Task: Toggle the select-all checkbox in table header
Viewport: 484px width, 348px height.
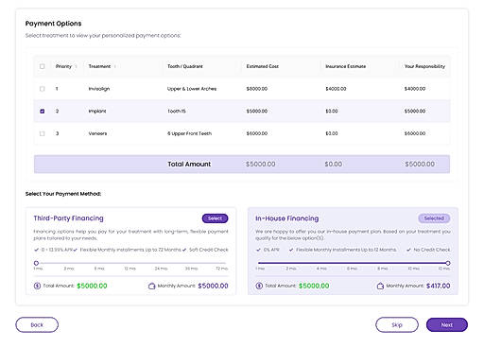Action: (42, 66)
